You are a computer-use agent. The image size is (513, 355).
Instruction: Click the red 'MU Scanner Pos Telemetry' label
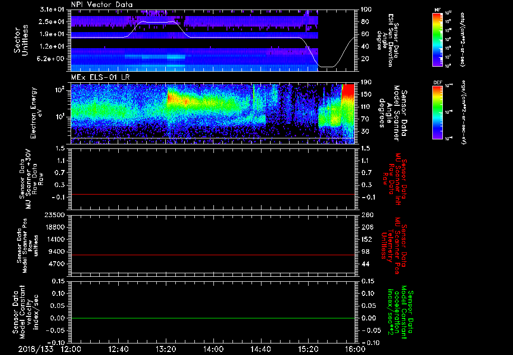[x=393, y=246]
